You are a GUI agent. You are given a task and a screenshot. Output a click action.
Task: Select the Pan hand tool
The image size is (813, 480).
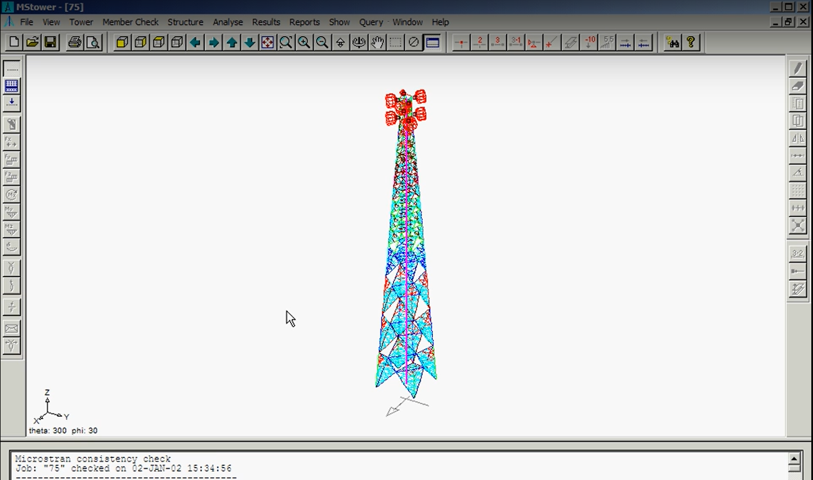coord(377,42)
